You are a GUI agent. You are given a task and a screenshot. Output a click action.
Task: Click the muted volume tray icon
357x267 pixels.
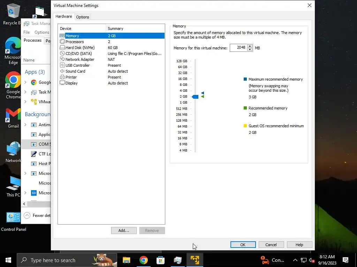click(x=312, y=260)
